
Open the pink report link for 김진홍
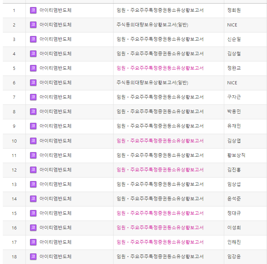click(160, 169)
